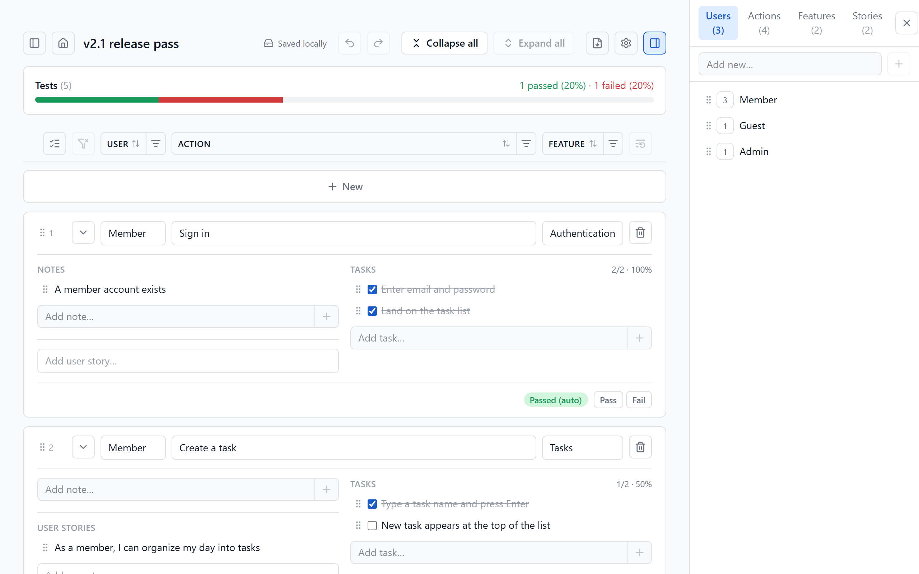Click Expand all button
Viewport: 919px width, 574px height.
(x=533, y=43)
